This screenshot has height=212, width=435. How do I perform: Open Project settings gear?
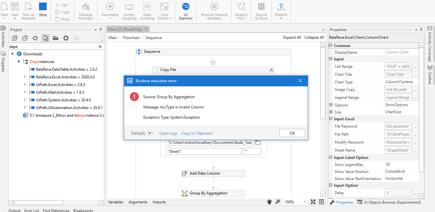[66, 38]
